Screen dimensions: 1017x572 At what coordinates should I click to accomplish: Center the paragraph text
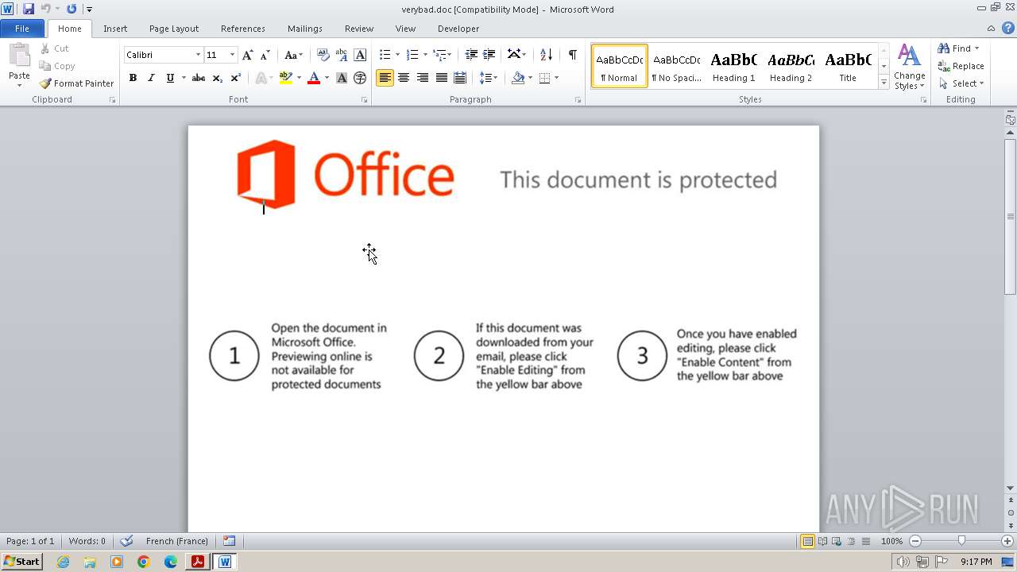pos(404,78)
